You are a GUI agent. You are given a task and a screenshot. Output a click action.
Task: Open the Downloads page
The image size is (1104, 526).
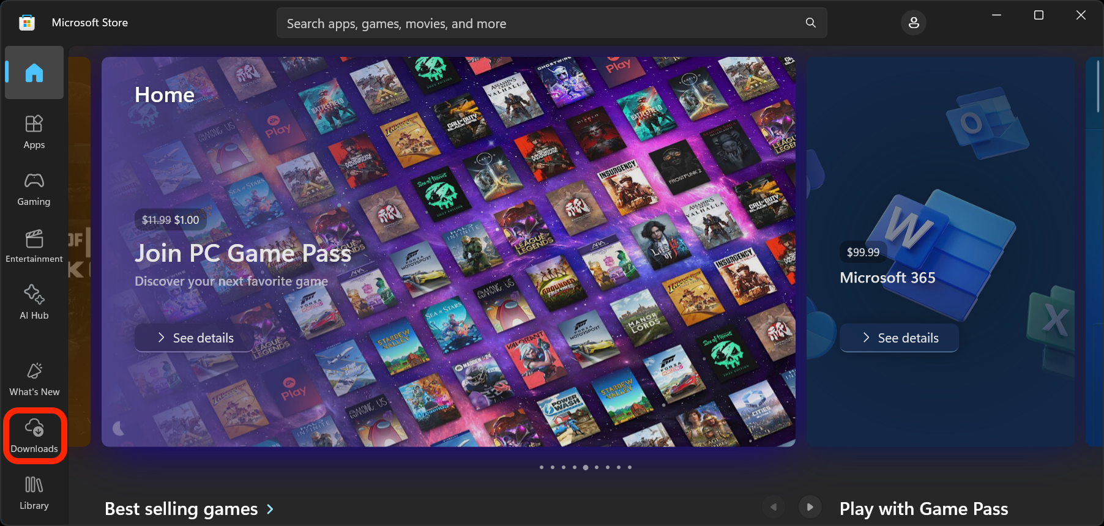click(x=34, y=436)
